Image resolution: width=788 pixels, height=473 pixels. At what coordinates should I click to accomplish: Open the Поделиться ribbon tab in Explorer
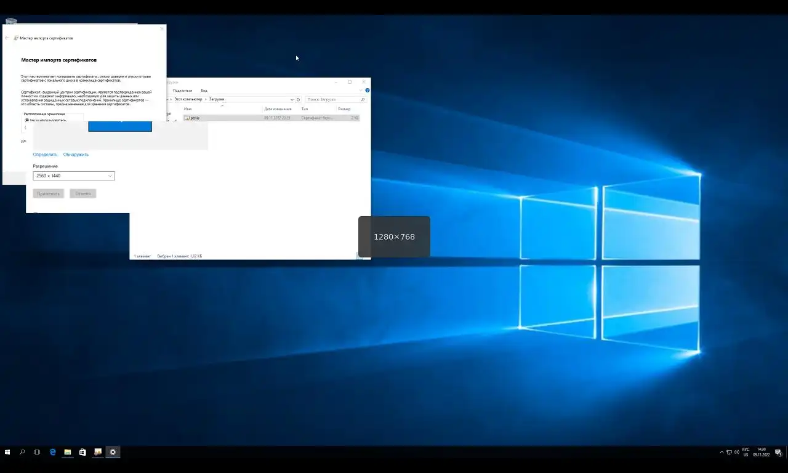182,91
